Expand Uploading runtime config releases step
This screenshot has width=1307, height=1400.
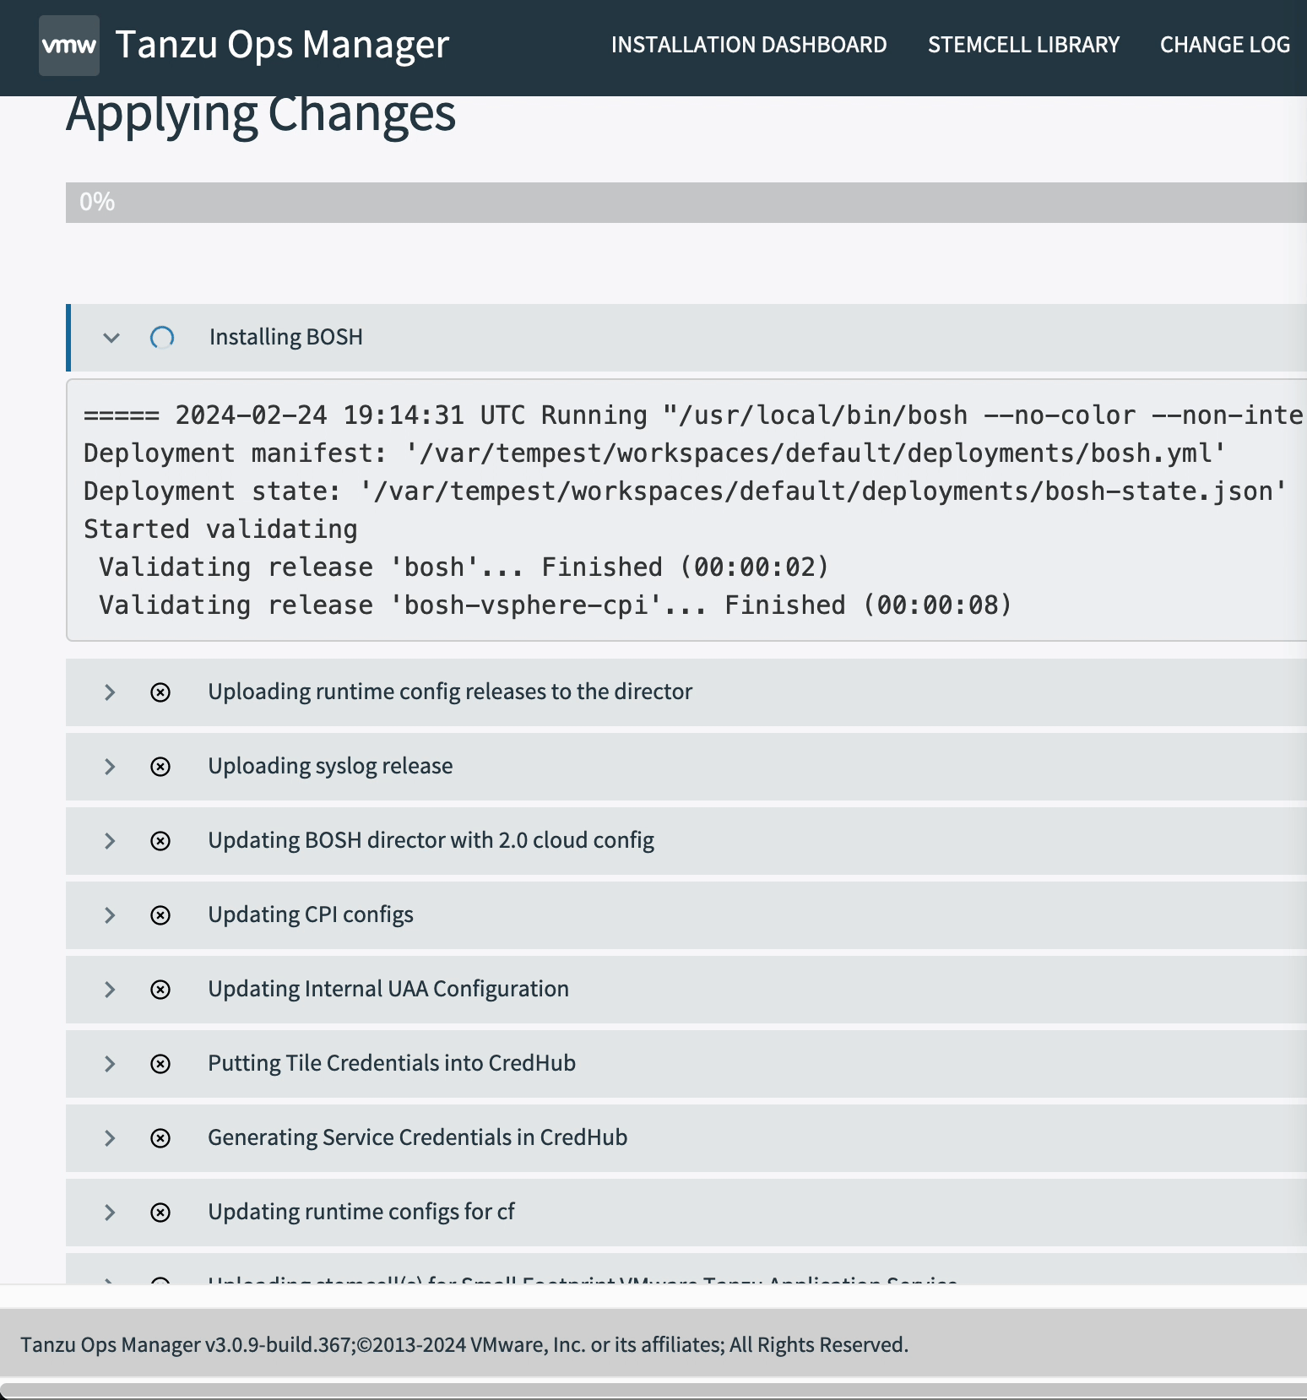click(110, 692)
